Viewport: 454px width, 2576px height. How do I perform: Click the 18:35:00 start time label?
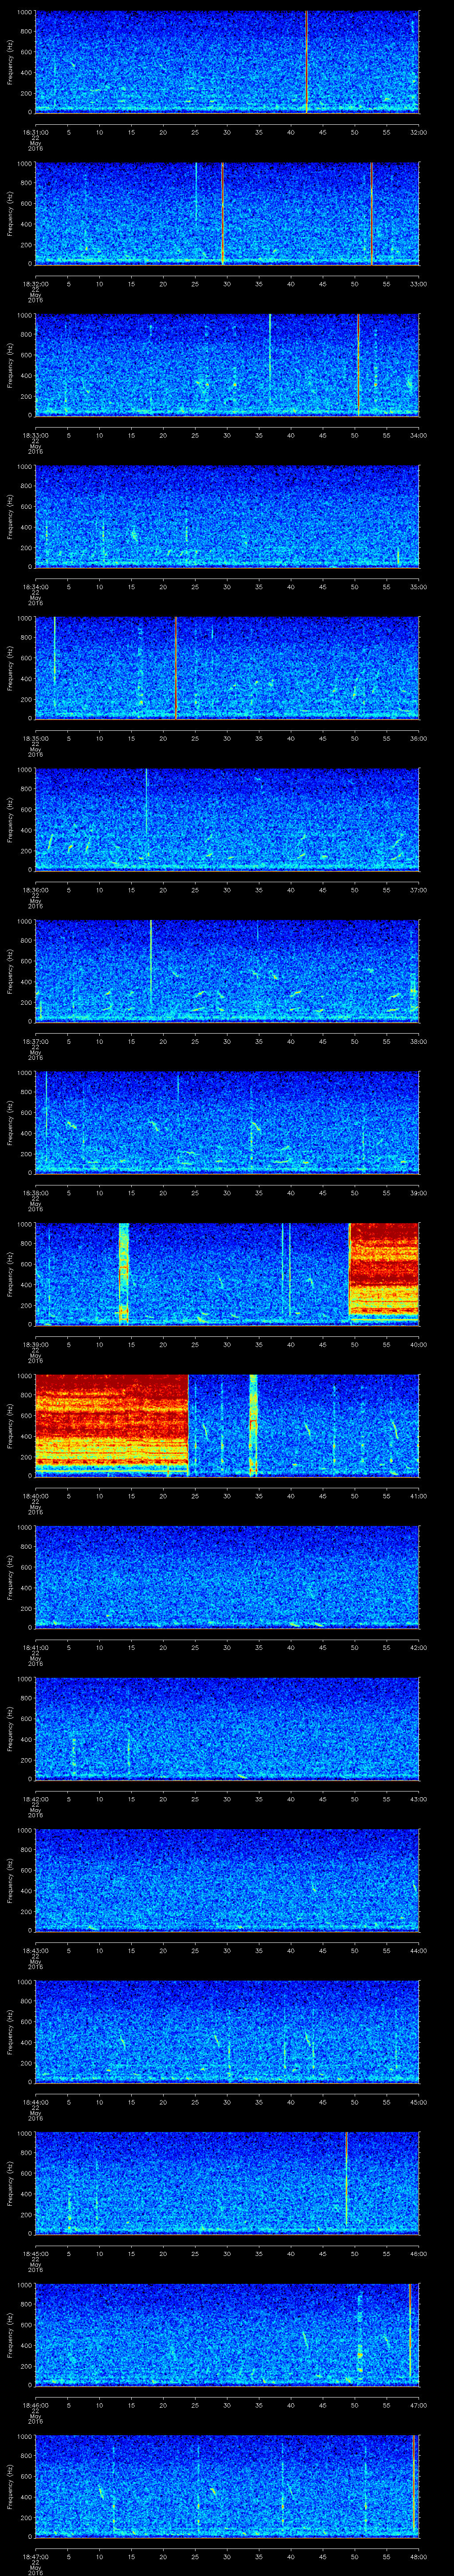pyautogui.click(x=35, y=738)
